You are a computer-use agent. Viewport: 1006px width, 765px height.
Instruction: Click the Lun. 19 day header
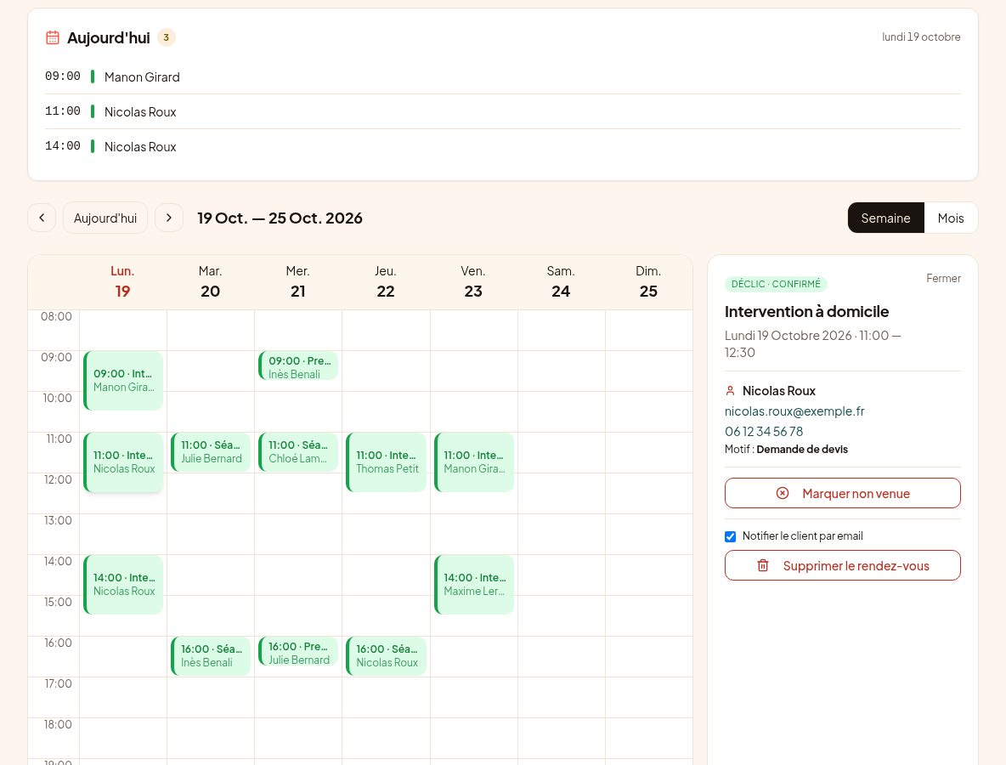122,281
